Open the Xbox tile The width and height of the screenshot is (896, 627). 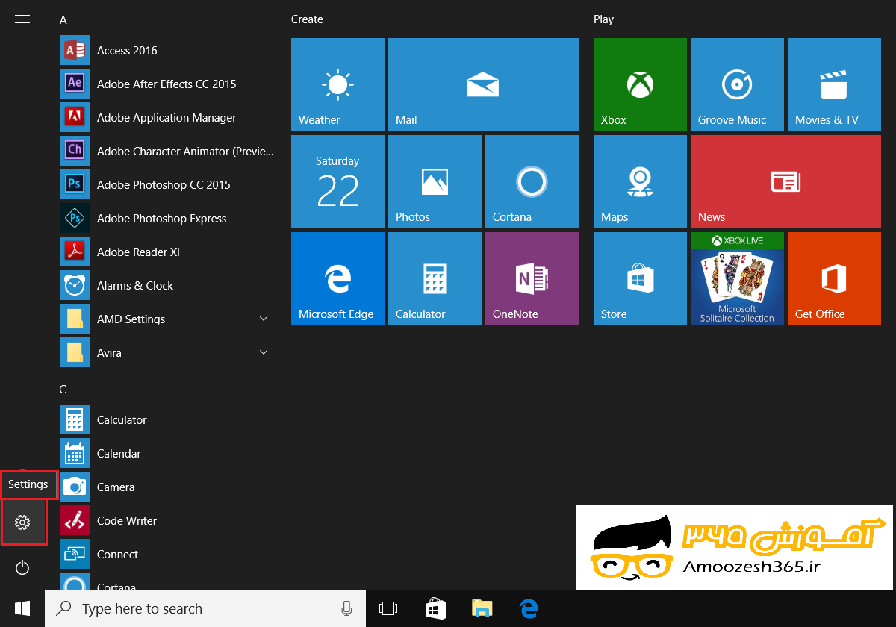640,84
